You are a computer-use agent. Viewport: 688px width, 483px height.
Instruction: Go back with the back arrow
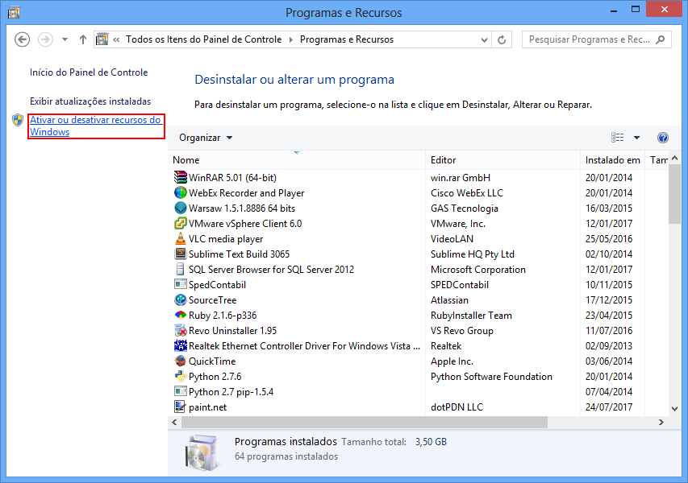[23, 39]
